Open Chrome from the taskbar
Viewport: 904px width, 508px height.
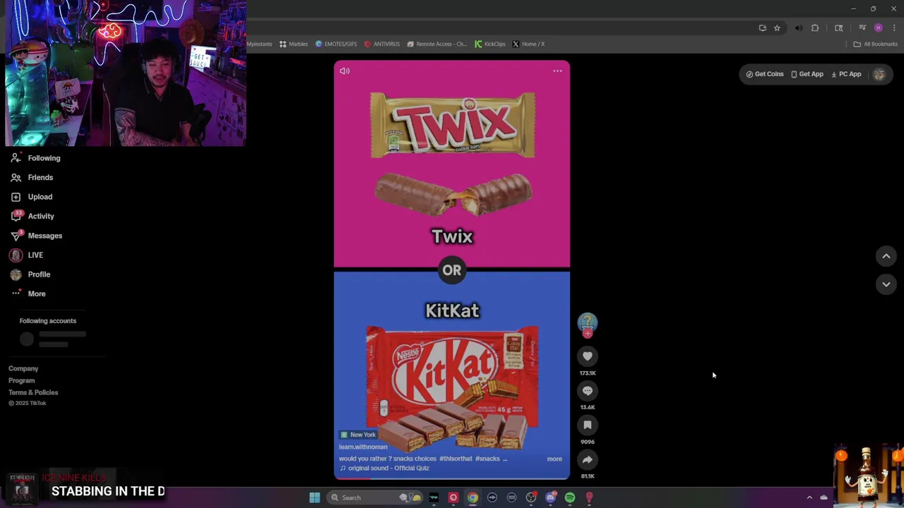(472, 497)
